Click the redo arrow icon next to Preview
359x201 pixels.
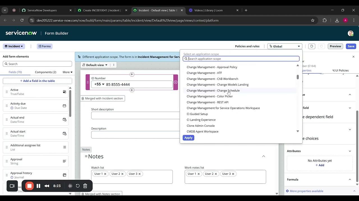coord(321,46)
